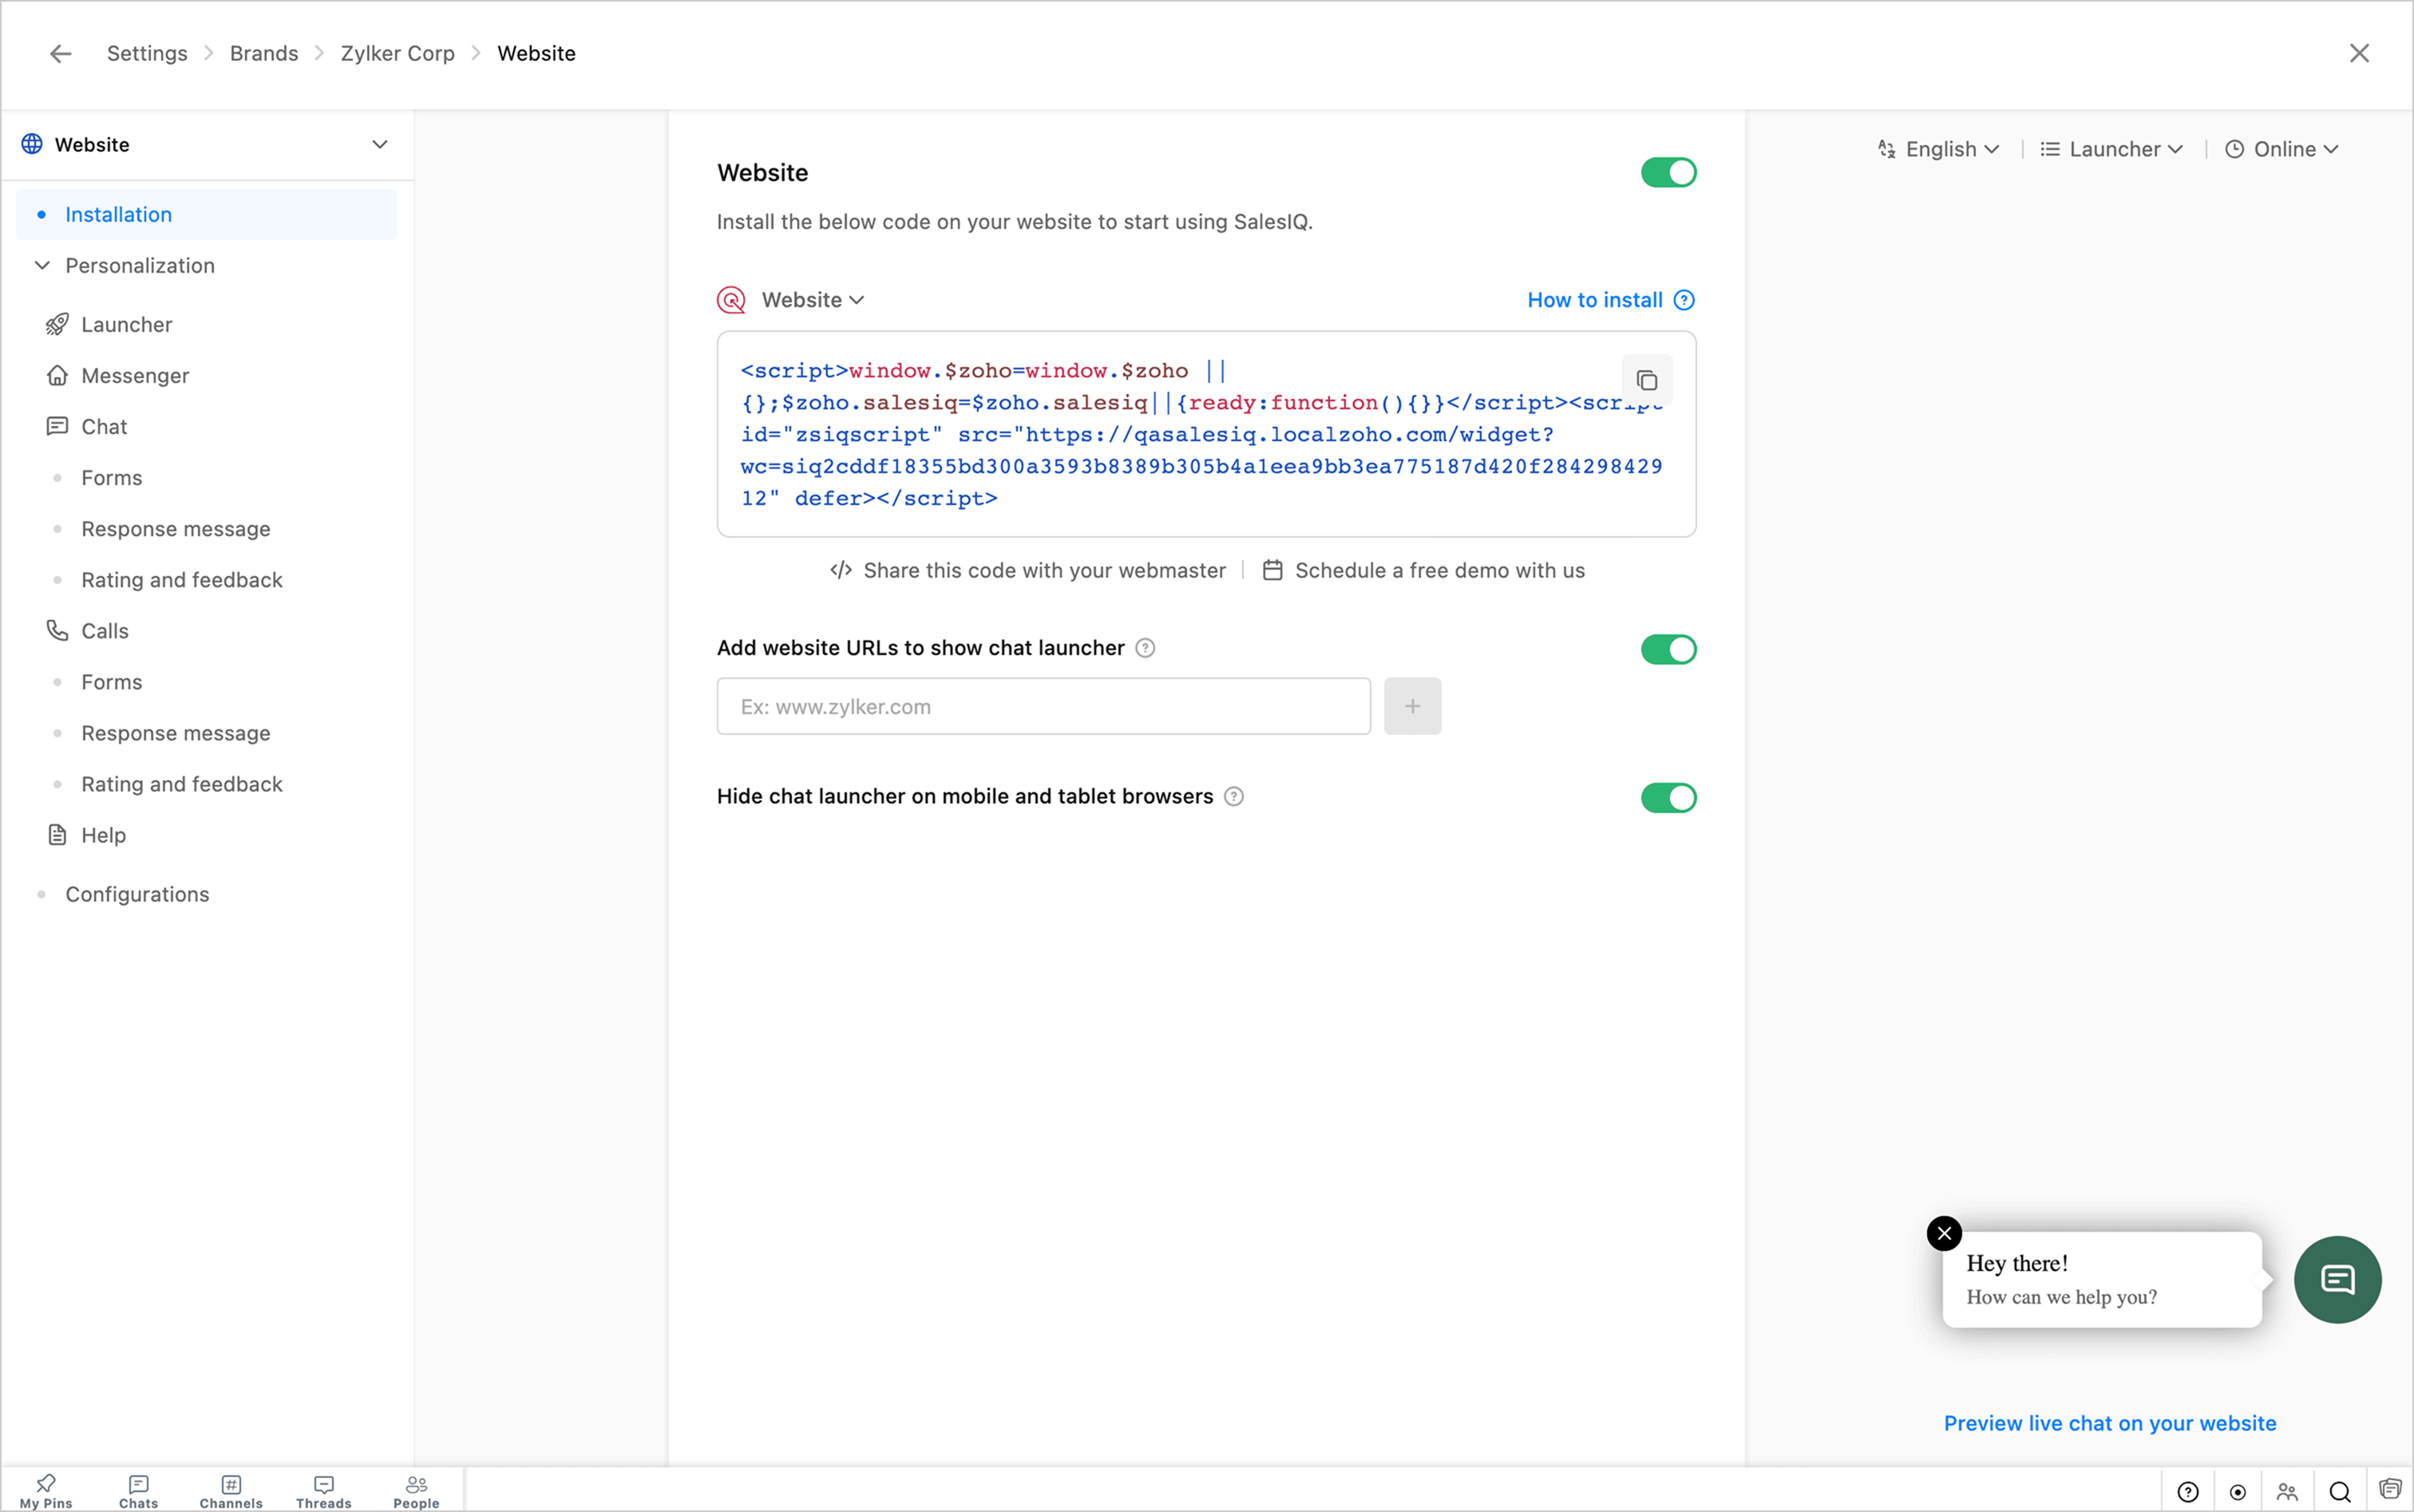Image resolution: width=2414 pixels, height=1512 pixels.
Task: Click the search icon in bottom bar
Action: (2339, 1492)
